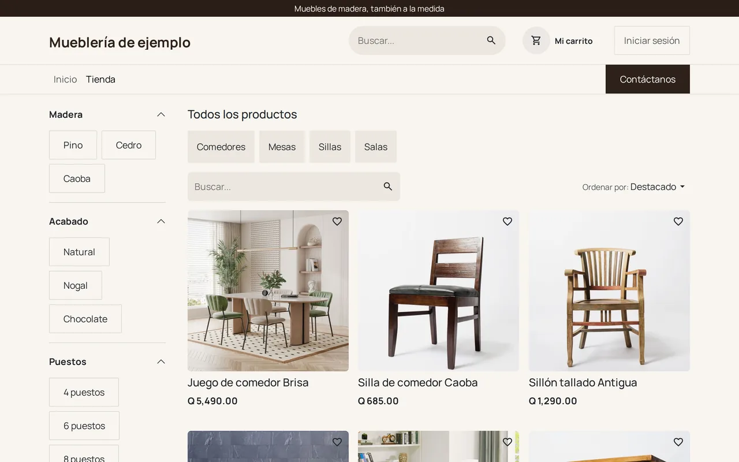Viewport: 739px width, 462px height.
Task: Click the Todos los productos heading
Action: [x=242, y=114]
